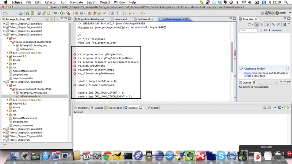Click the green Run toolbar button

(62, 13)
